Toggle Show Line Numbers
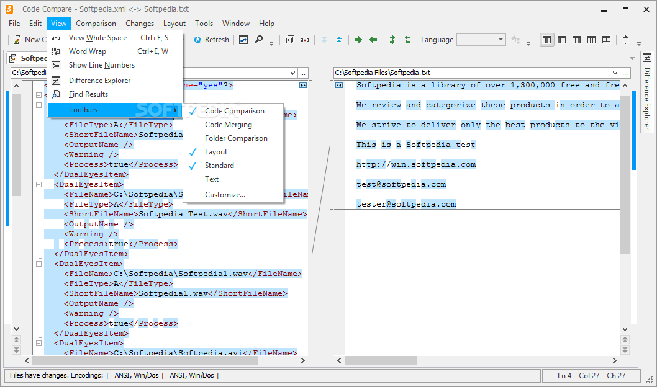This screenshot has width=657, height=387. click(116, 65)
